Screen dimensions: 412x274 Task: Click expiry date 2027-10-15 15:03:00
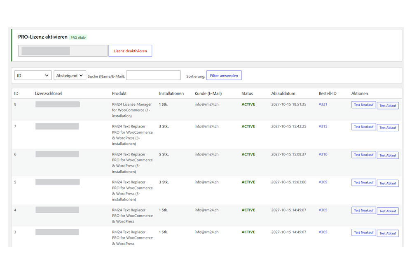click(x=289, y=182)
